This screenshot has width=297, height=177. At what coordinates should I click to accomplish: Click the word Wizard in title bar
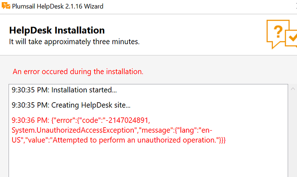coord(94,6)
